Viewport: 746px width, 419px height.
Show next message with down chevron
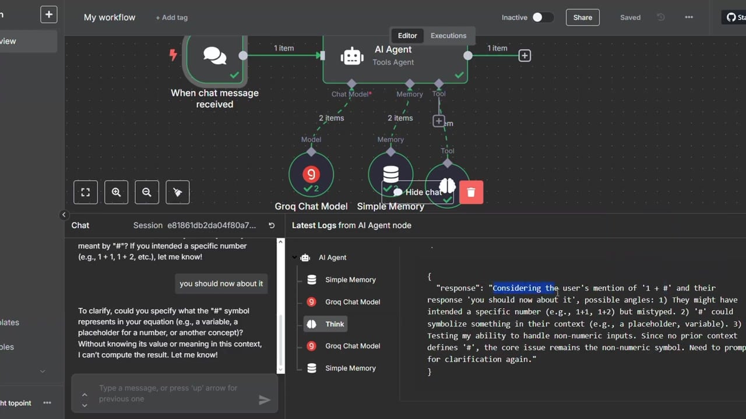[x=85, y=405]
